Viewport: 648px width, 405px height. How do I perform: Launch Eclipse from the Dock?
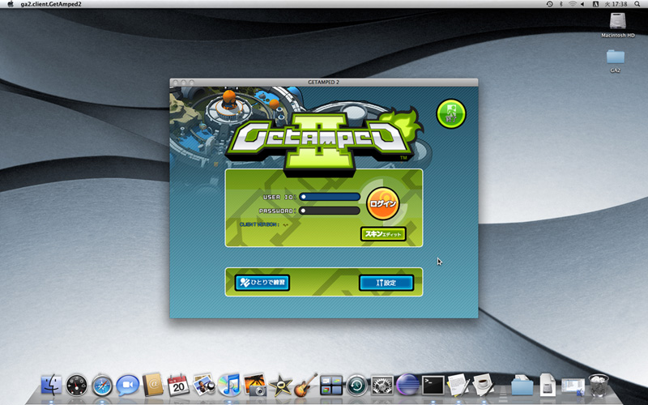(407, 386)
